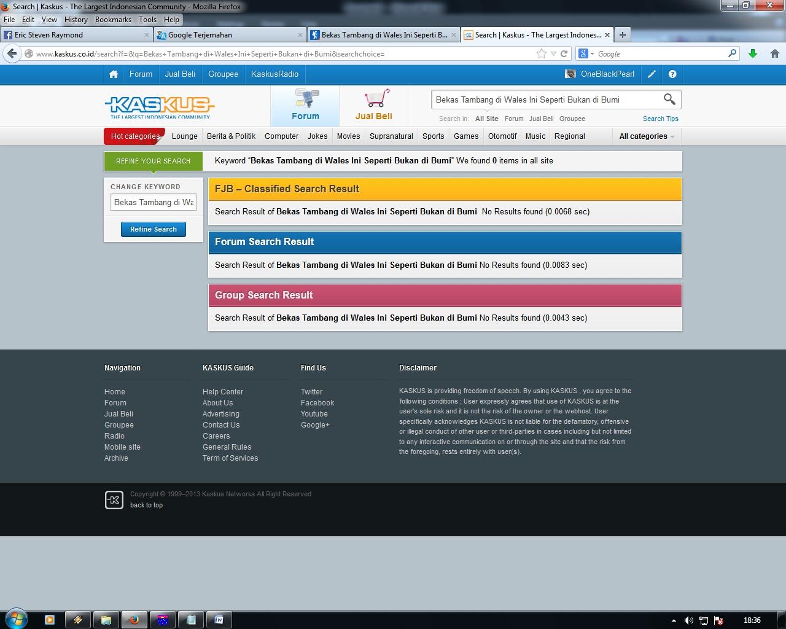Click the pencil edit icon in top bar

[652, 74]
